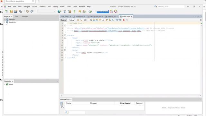Click the Undo arrow in main toolbar
Image resolution: width=206 pixels, height=116 pixels.
tap(27, 12)
